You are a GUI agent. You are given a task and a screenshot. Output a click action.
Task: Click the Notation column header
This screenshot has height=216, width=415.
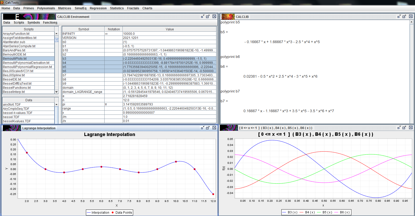(x=114, y=29)
